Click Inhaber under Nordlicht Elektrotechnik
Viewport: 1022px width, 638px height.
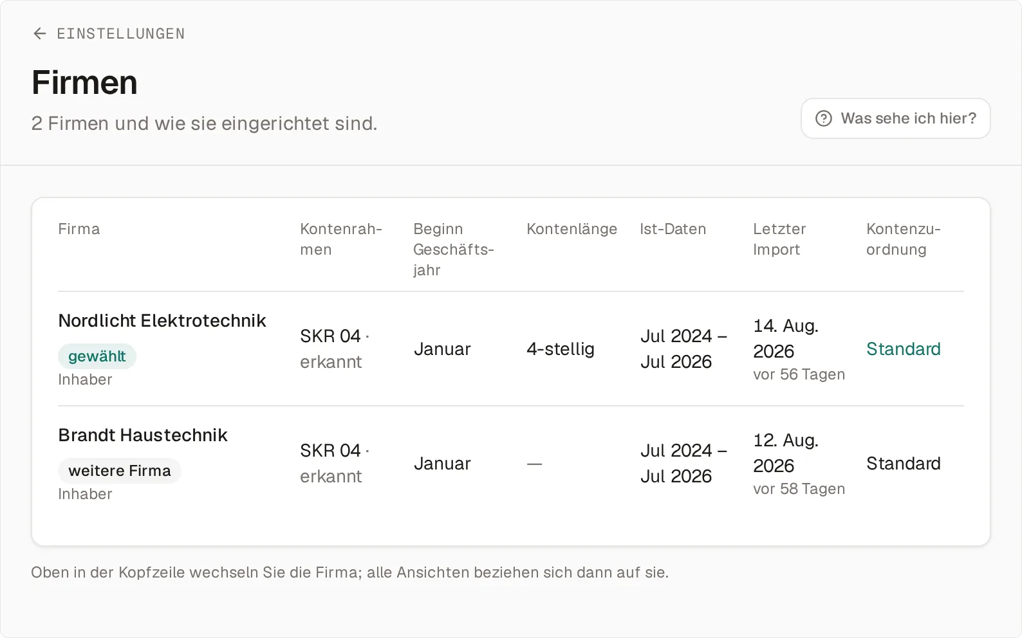click(85, 379)
